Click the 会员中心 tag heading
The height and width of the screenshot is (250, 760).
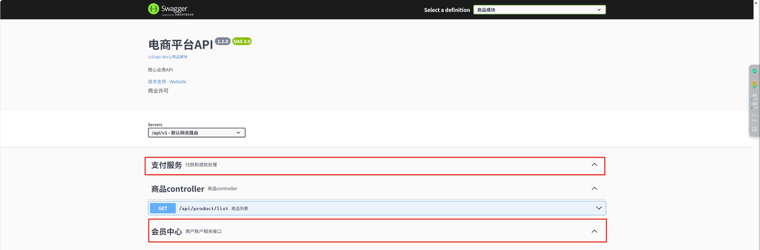[166, 232]
